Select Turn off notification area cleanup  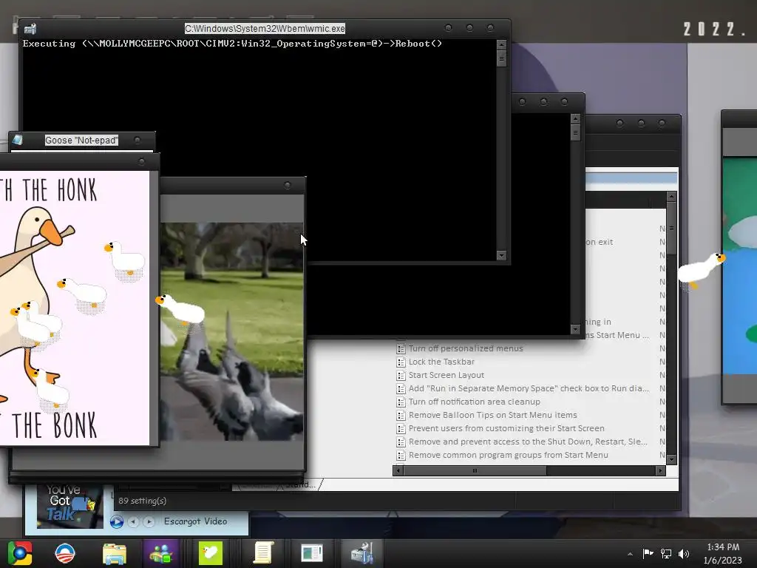474,402
